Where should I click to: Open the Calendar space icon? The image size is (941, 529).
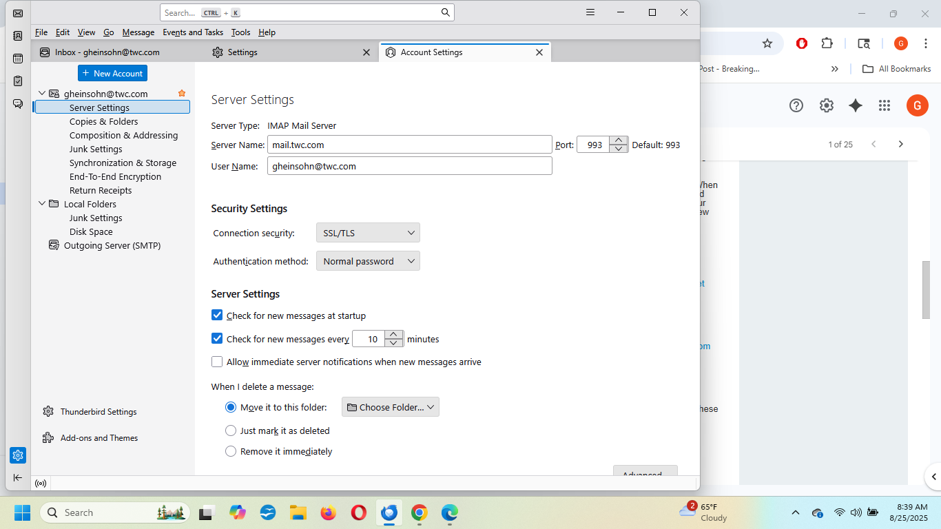click(18, 59)
